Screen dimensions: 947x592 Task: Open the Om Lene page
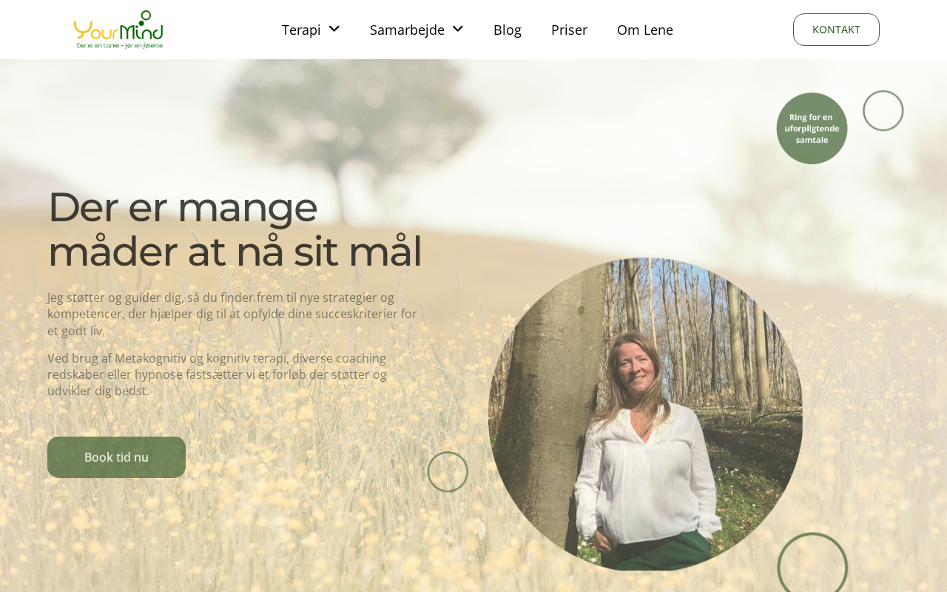645,30
